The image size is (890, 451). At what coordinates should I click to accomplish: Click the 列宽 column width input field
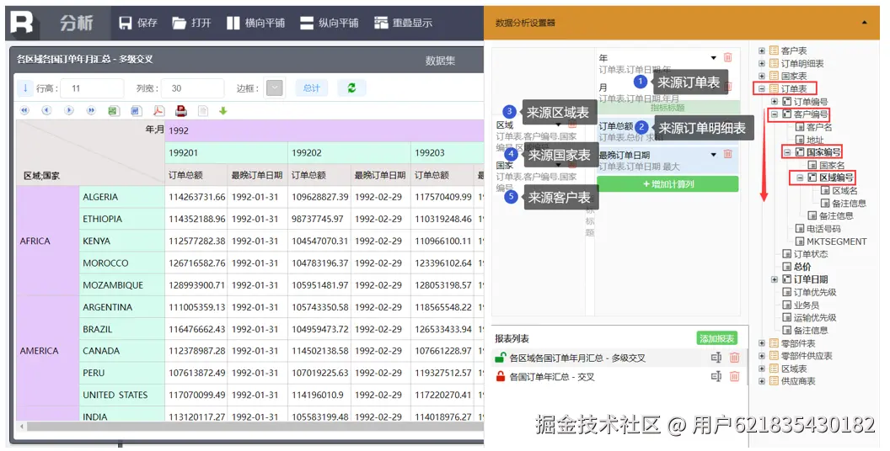[x=192, y=88]
